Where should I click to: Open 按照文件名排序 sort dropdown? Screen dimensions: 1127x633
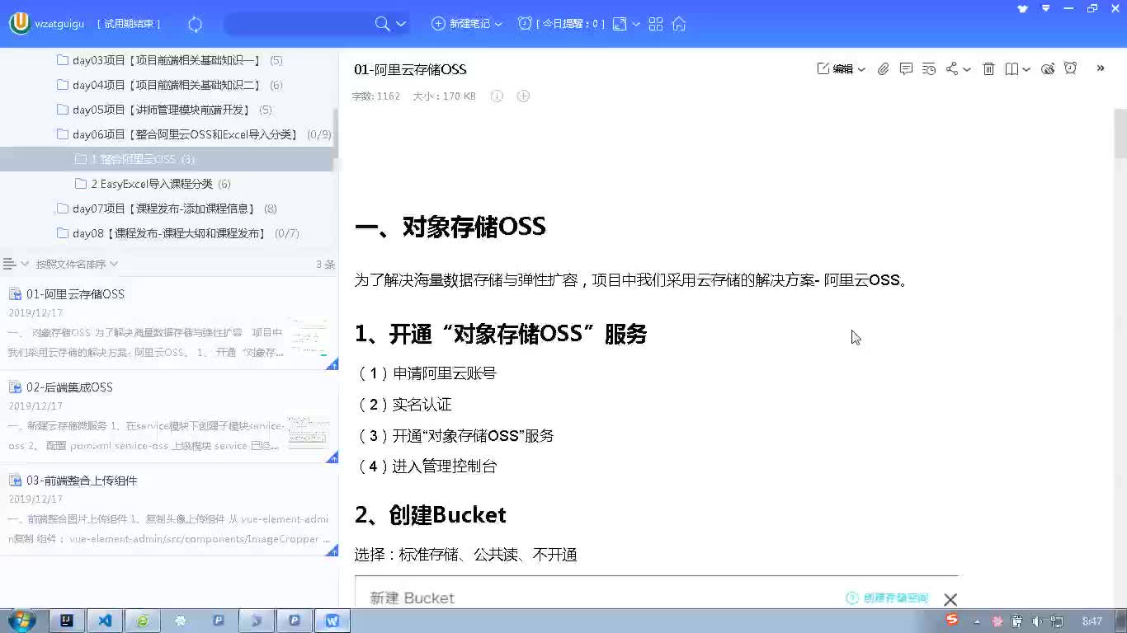pos(77,264)
